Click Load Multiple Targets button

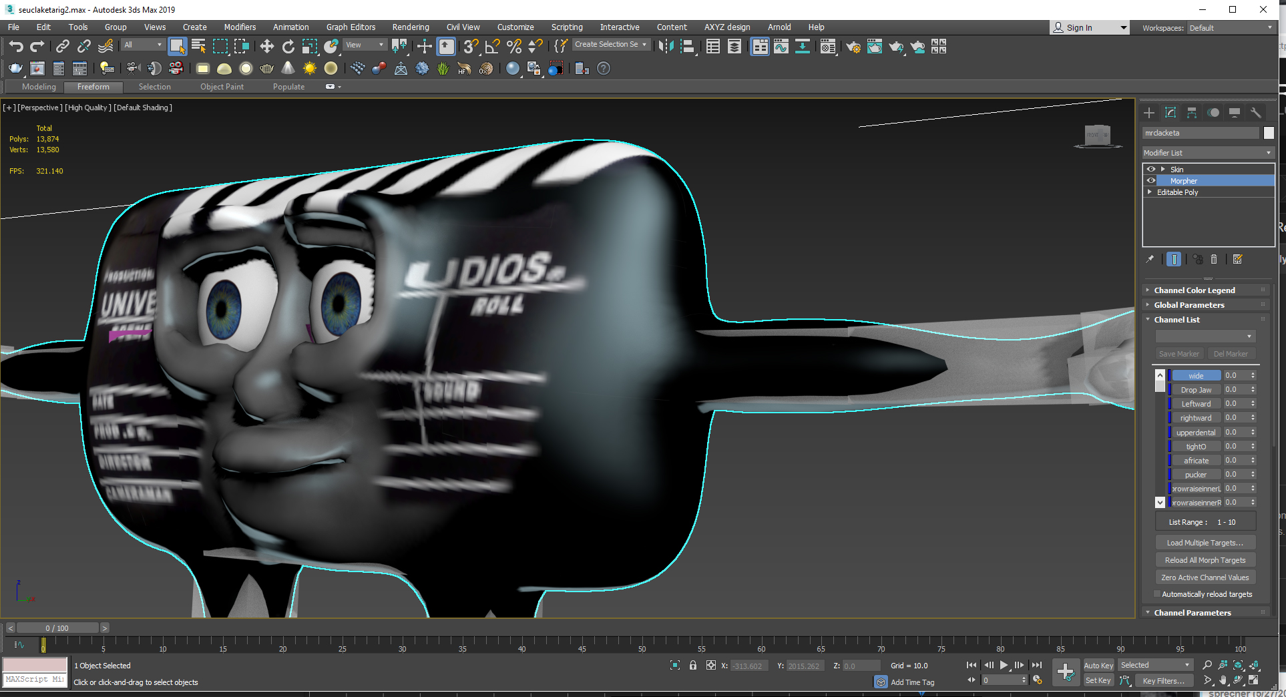[1205, 543]
